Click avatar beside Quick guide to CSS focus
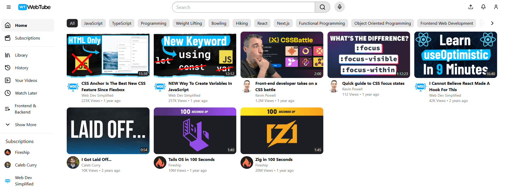The height and width of the screenshot is (192, 505). pos(334,87)
